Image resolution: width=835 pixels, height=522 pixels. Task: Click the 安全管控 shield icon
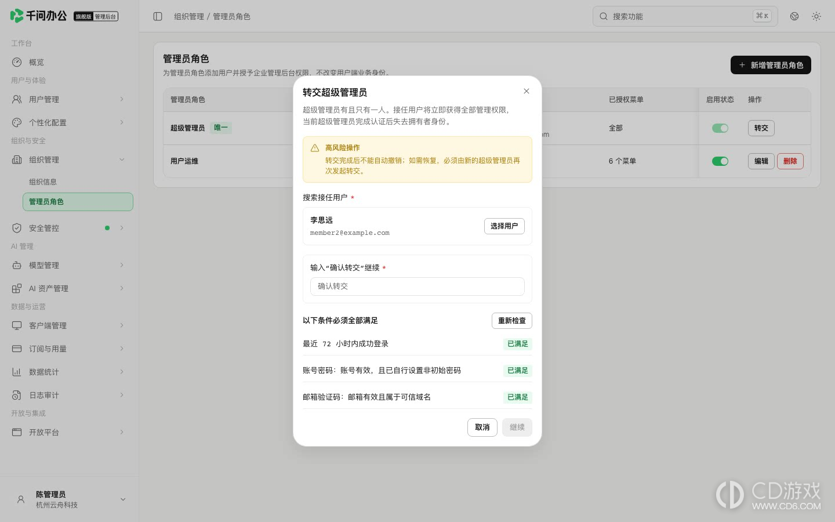point(17,228)
